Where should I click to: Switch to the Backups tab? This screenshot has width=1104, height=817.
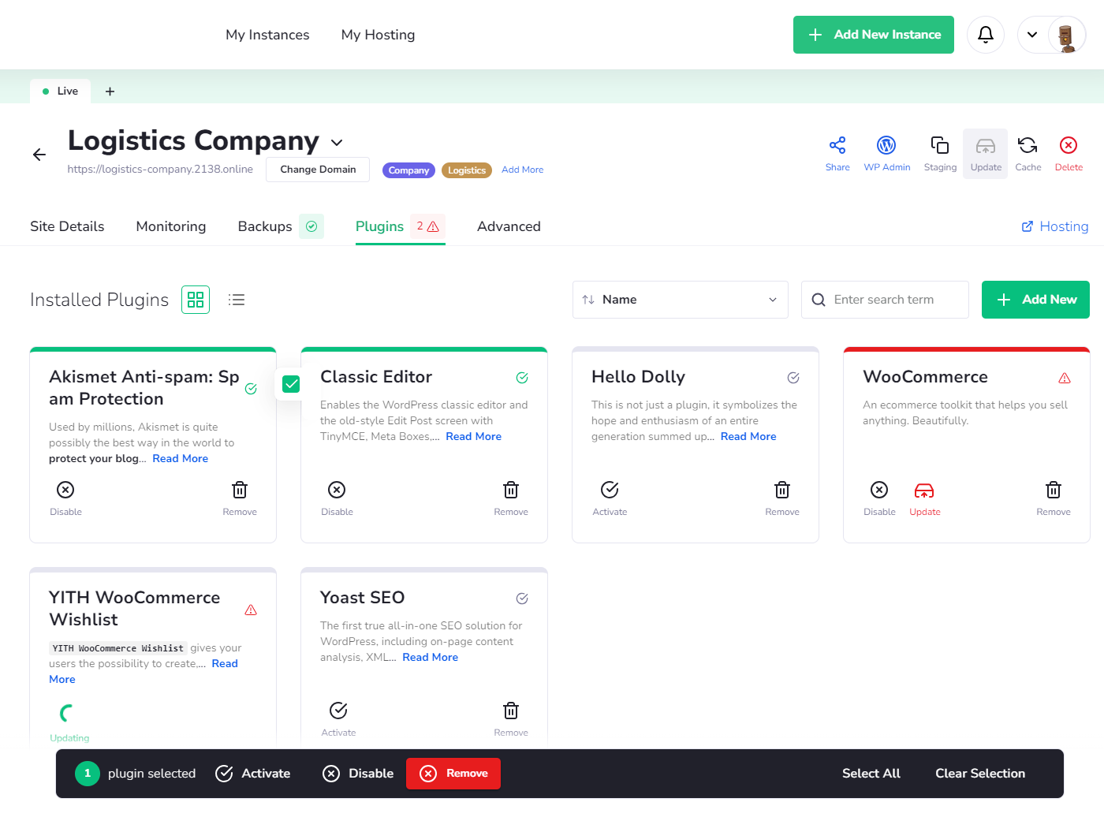[x=265, y=226]
